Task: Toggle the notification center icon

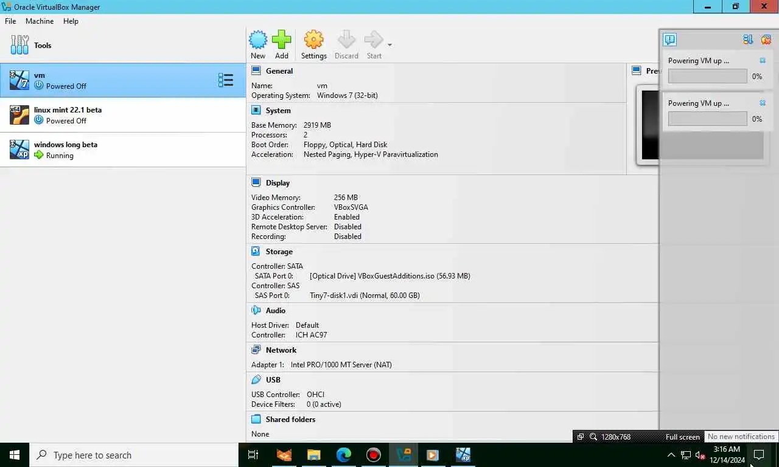Action: (669, 40)
